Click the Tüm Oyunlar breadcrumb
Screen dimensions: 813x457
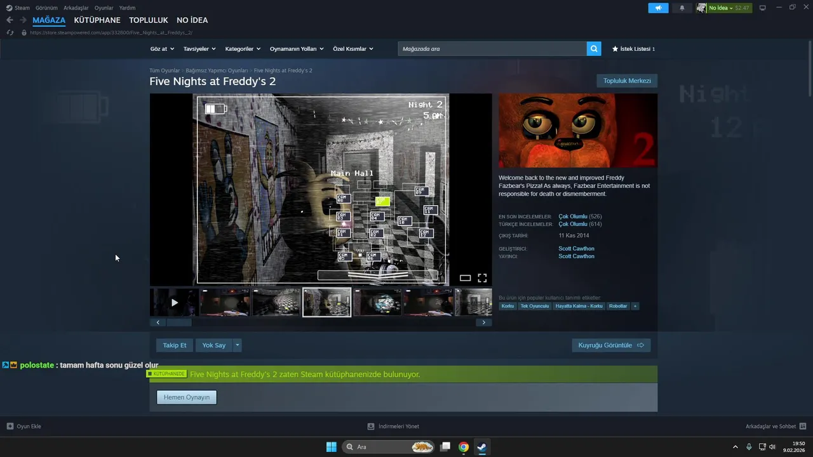tap(165, 70)
